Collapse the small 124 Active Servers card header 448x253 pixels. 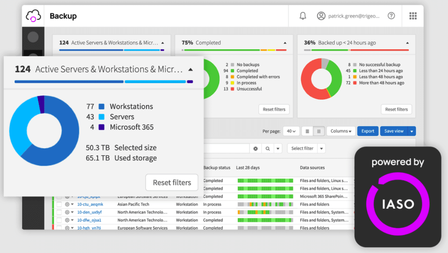point(163,43)
